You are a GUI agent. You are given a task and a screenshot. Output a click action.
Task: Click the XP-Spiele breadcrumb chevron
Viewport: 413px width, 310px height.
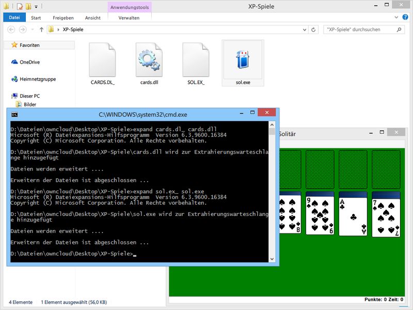click(58, 29)
